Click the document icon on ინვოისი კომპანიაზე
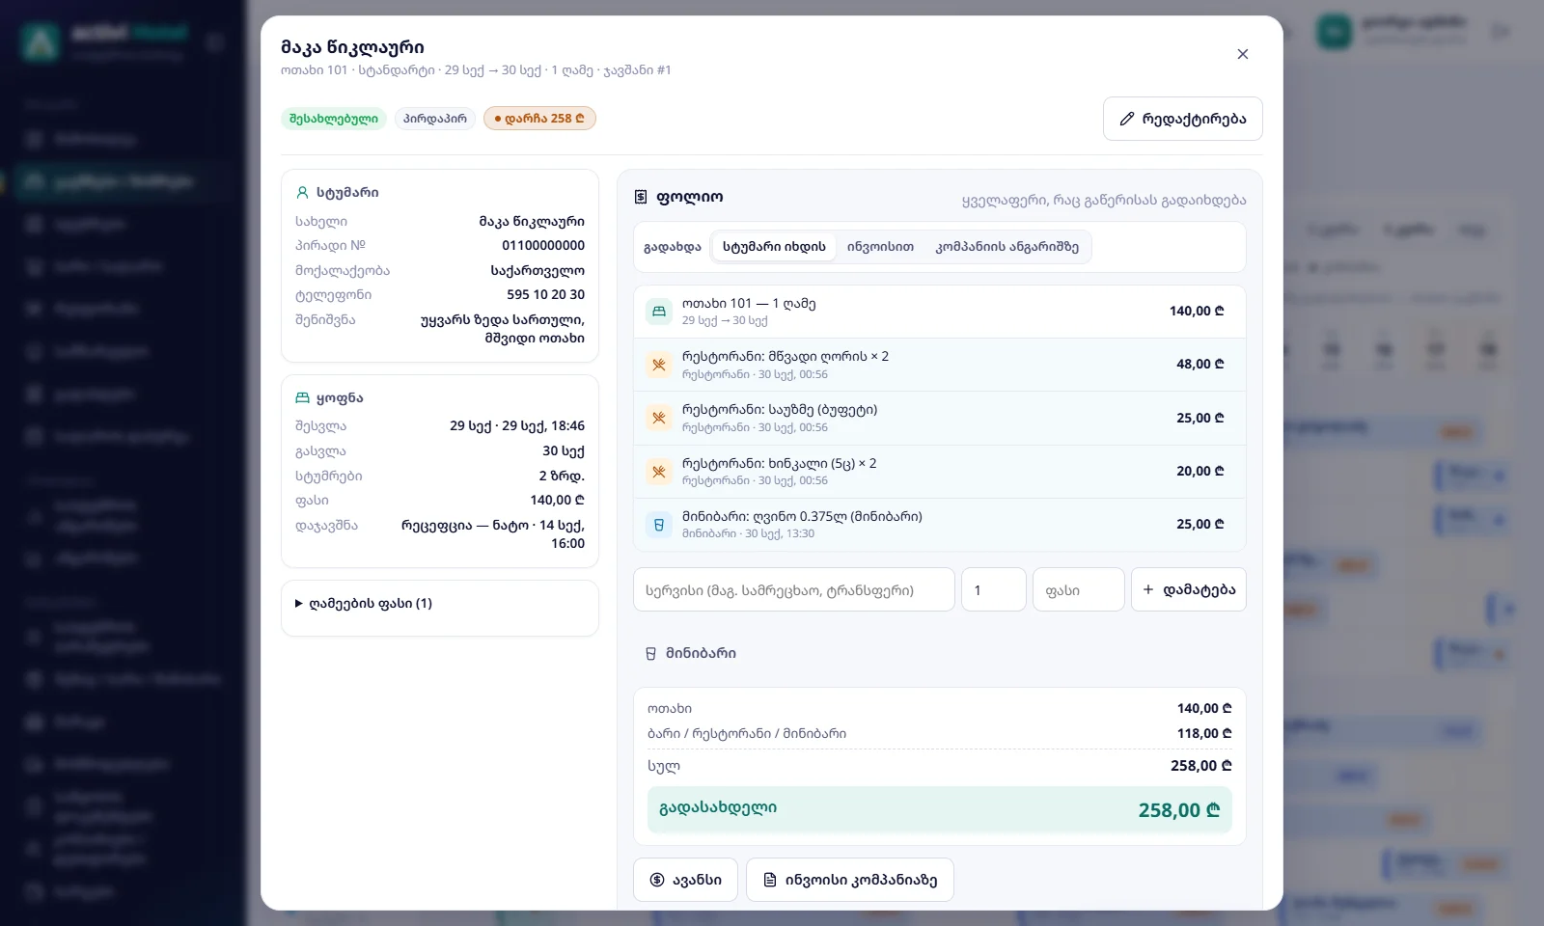 click(770, 880)
